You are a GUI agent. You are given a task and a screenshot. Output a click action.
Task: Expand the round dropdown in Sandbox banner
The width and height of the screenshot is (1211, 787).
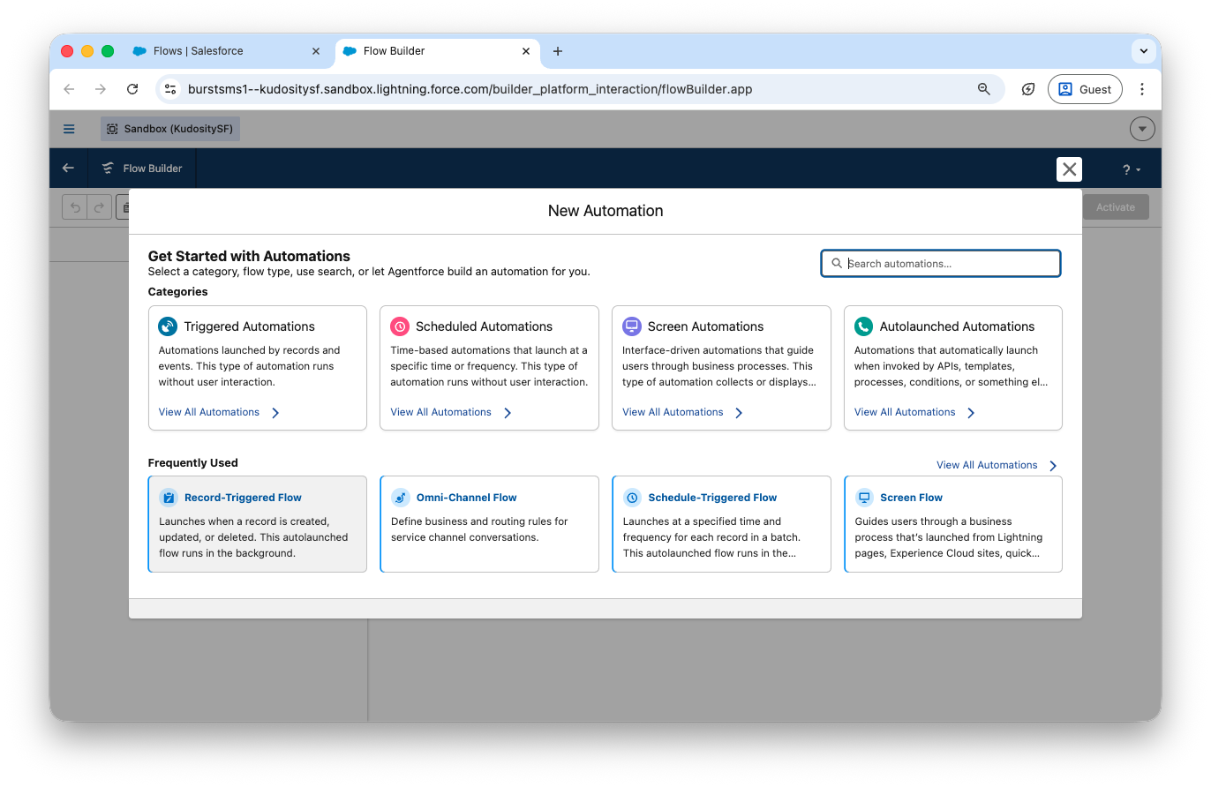(x=1142, y=129)
